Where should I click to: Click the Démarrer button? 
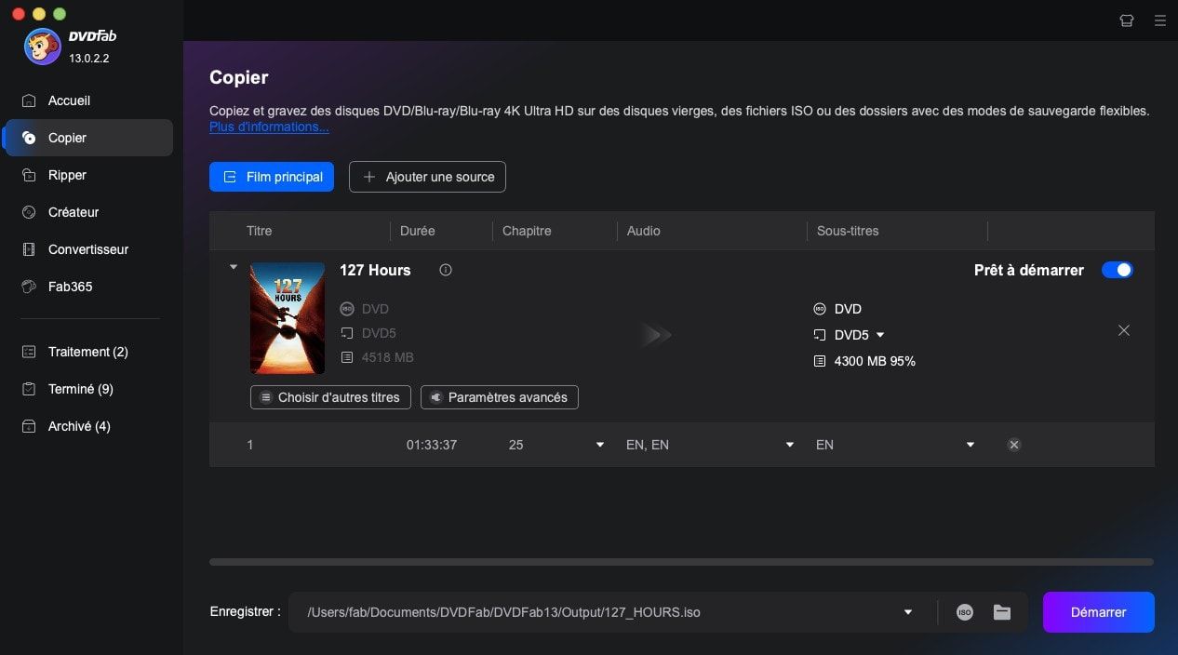coord(1099,612)
